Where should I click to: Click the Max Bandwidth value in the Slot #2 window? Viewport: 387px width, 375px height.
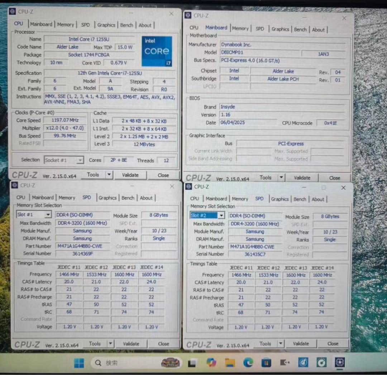click(255, 224)
